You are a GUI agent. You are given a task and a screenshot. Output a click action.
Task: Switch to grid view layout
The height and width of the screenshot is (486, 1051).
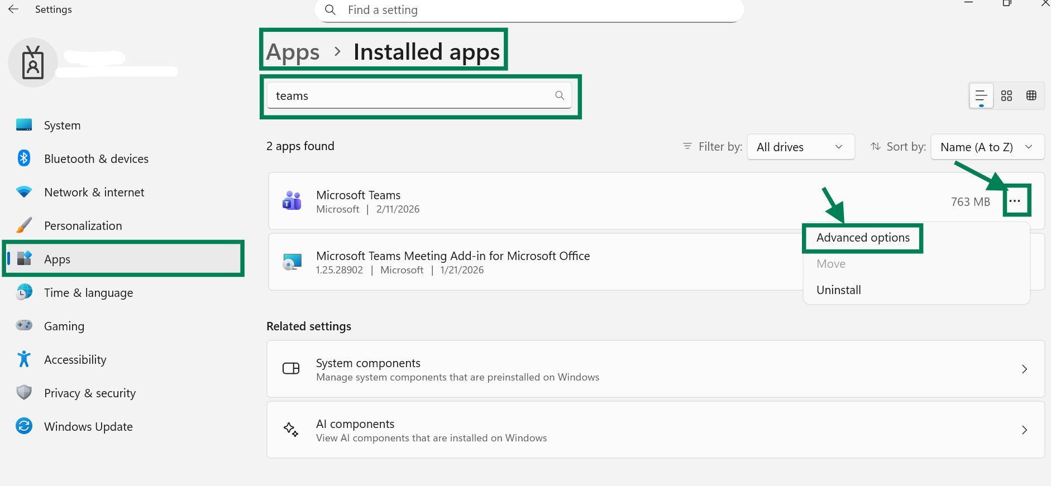click(1006, 95)
